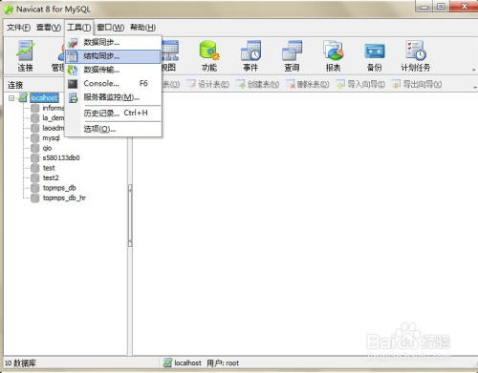
Task: Select the qio database
Action: [47, 148]
